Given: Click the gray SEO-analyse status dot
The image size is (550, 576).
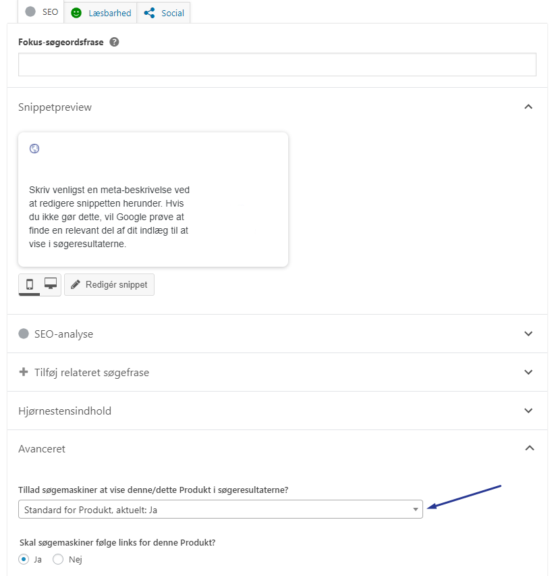Looking at the screenshot, I should [x=24, y=334].
